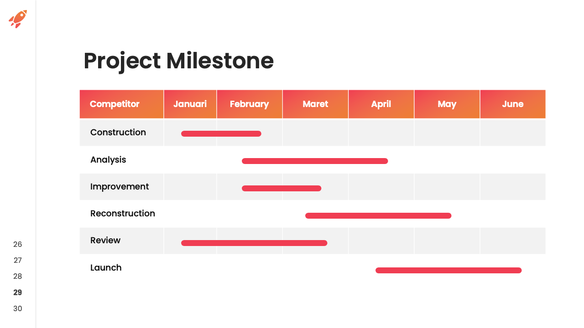Select the Review timeline bar
This screenshot has height=328, width=584.
click(x=254, y=243)
